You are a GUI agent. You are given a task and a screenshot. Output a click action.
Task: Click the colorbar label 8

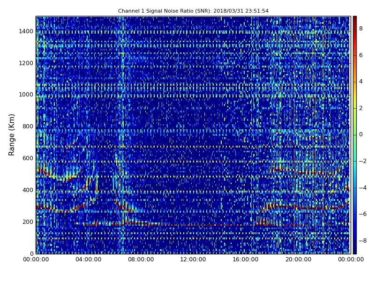(x=361, y=29)
